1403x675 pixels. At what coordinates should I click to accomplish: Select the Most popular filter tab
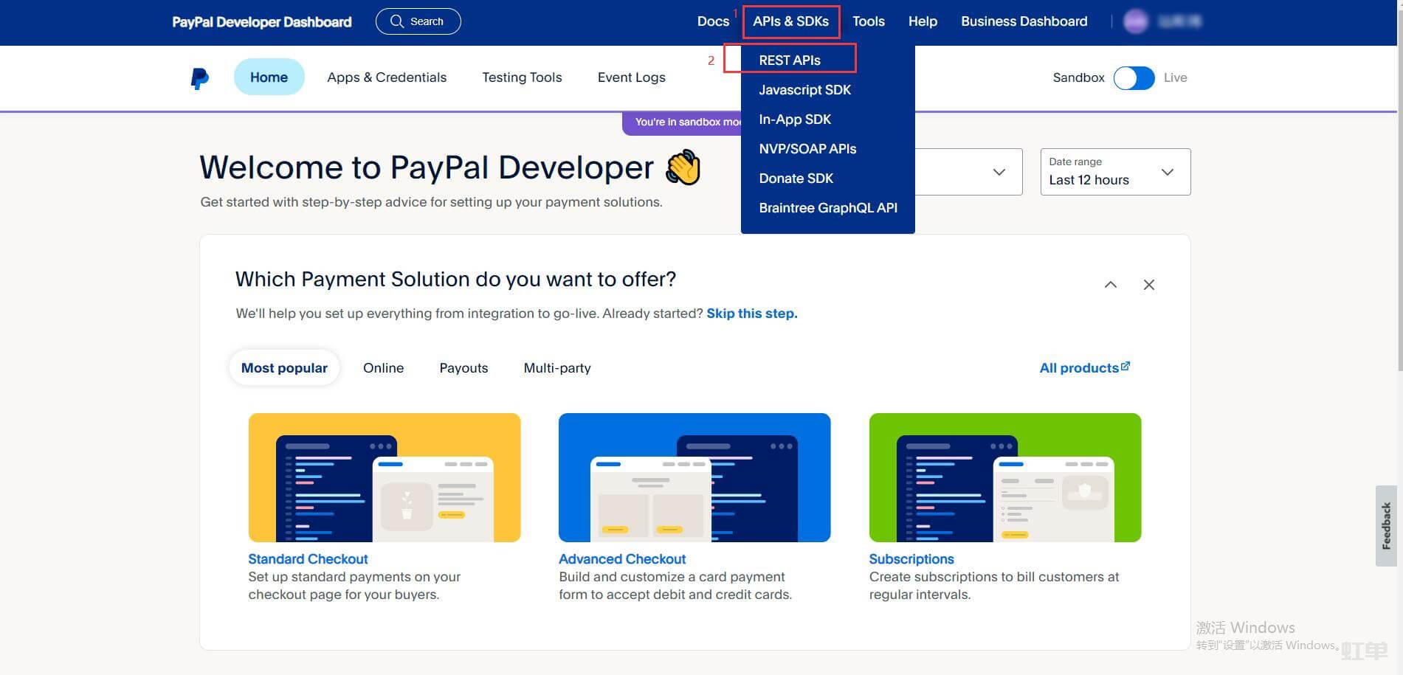(284, 367)
